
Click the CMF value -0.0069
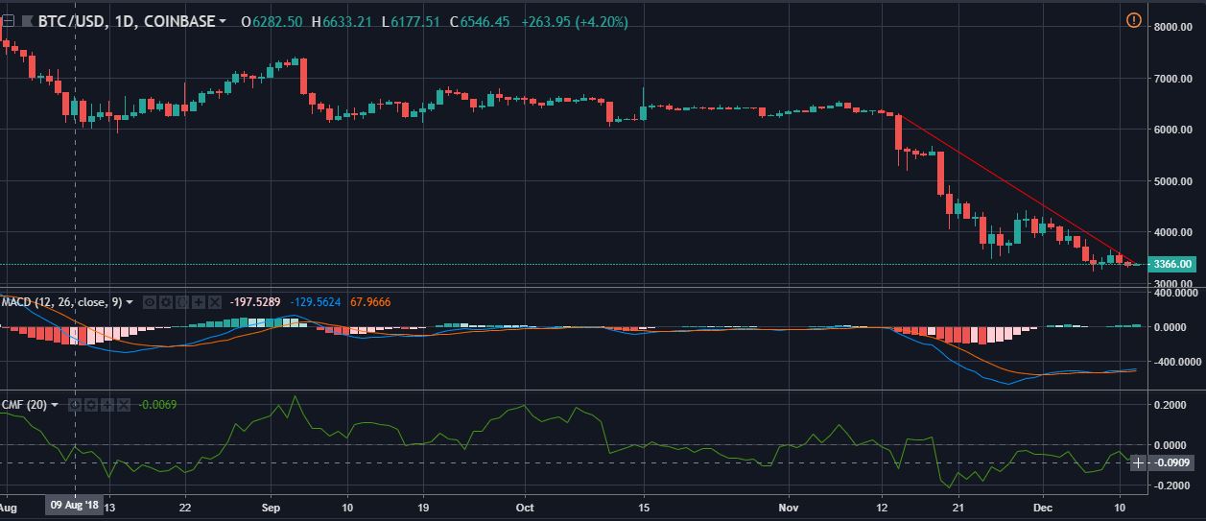(157, 405)
